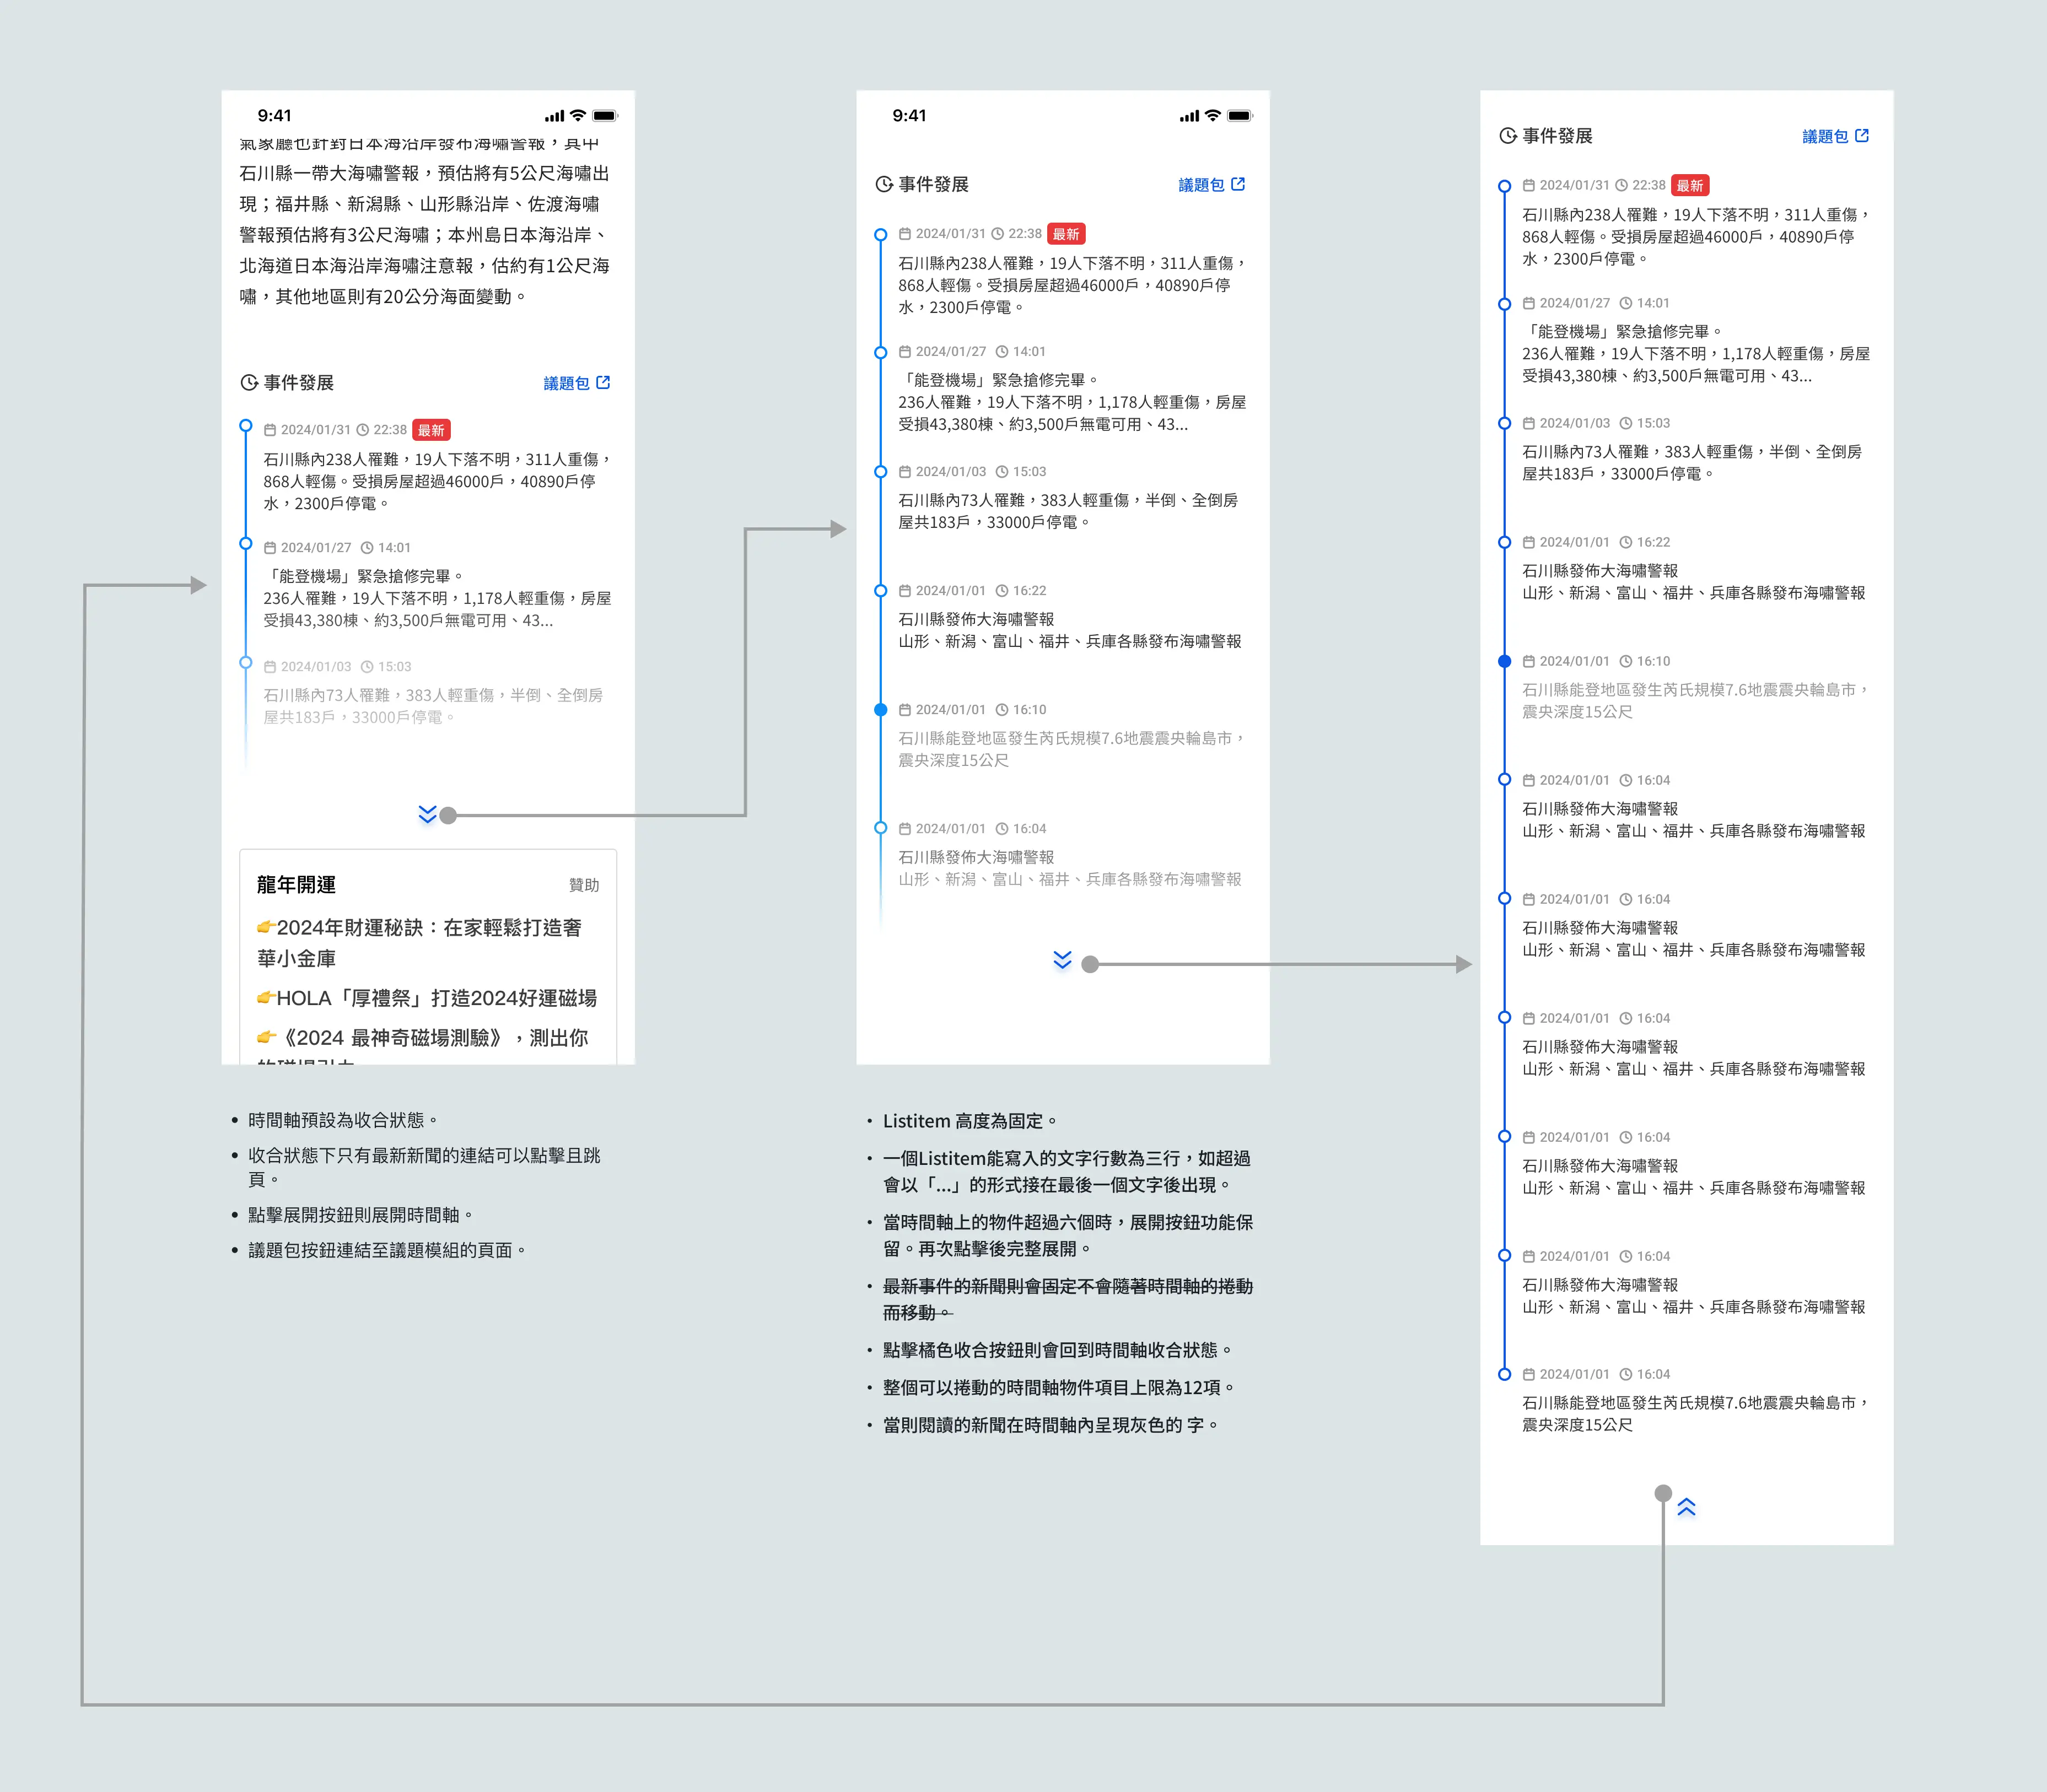Click the middle screen's double-chevron expand button
Image resolution: width=2047 pixels, height=1792 pixels.
(x=1062, y=960)
